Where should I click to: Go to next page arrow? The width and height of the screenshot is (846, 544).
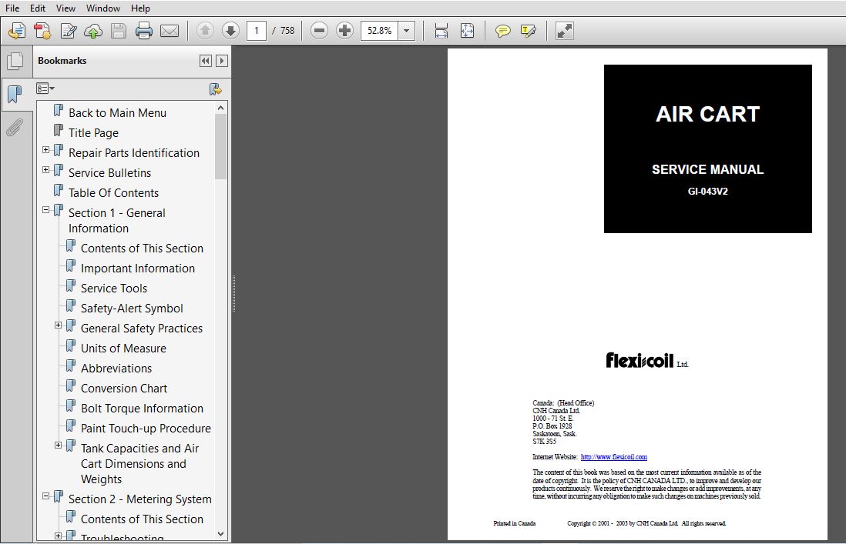pyautogui.click(x=230, y=31)
